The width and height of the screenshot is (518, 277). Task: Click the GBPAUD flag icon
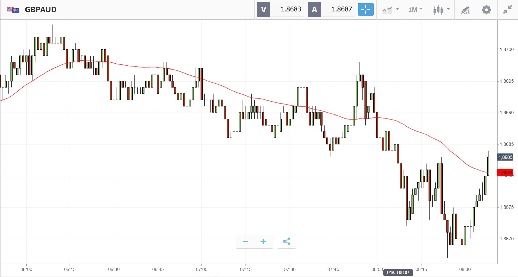[x=13, y=9]
